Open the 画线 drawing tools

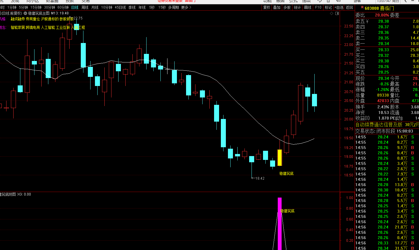click(308, 7)
